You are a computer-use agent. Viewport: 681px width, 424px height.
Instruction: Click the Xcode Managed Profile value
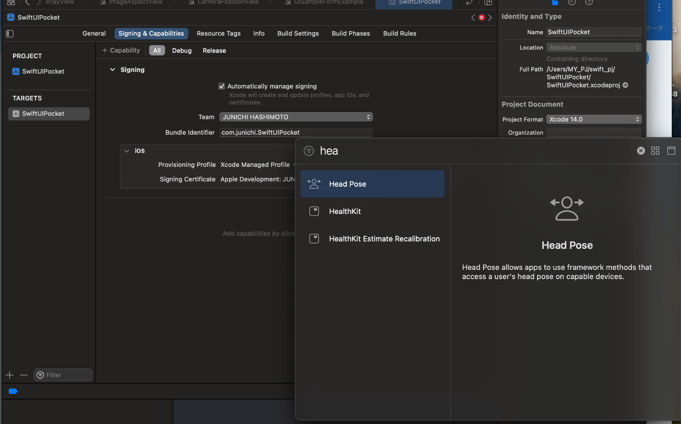point(255,165)
